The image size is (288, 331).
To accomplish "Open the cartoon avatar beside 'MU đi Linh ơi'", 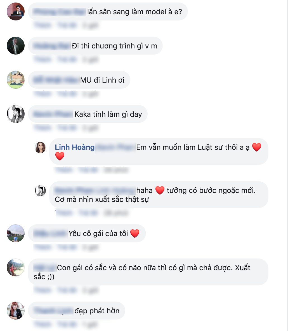I will point(16,80).
